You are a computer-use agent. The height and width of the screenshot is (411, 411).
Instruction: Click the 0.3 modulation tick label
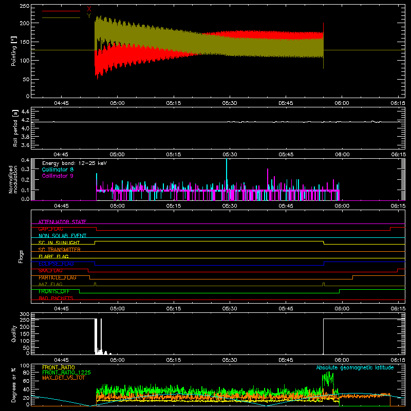coord(25,169)
